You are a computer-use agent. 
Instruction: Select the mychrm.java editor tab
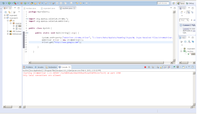click(x=67, y=8)
